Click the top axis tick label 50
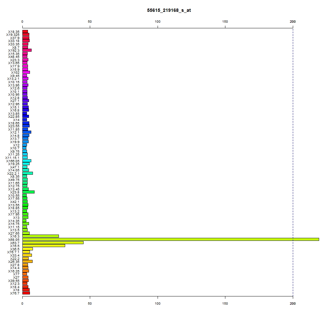 click(90, 22)
